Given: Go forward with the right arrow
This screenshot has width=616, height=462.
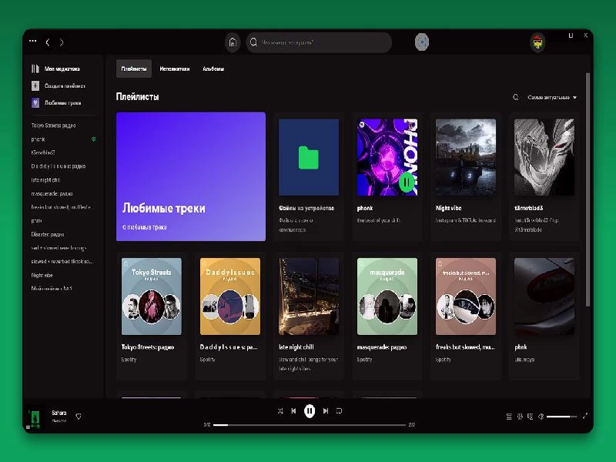Looking at the screenshot, I should (x=62, y=42).
